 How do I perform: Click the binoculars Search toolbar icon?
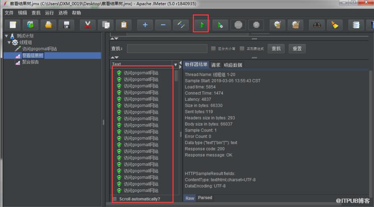pos(317,25)
